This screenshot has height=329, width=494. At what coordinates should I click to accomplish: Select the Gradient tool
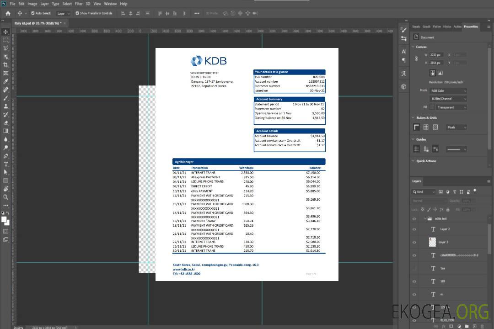pyautogui.click(x=5, y=131)
